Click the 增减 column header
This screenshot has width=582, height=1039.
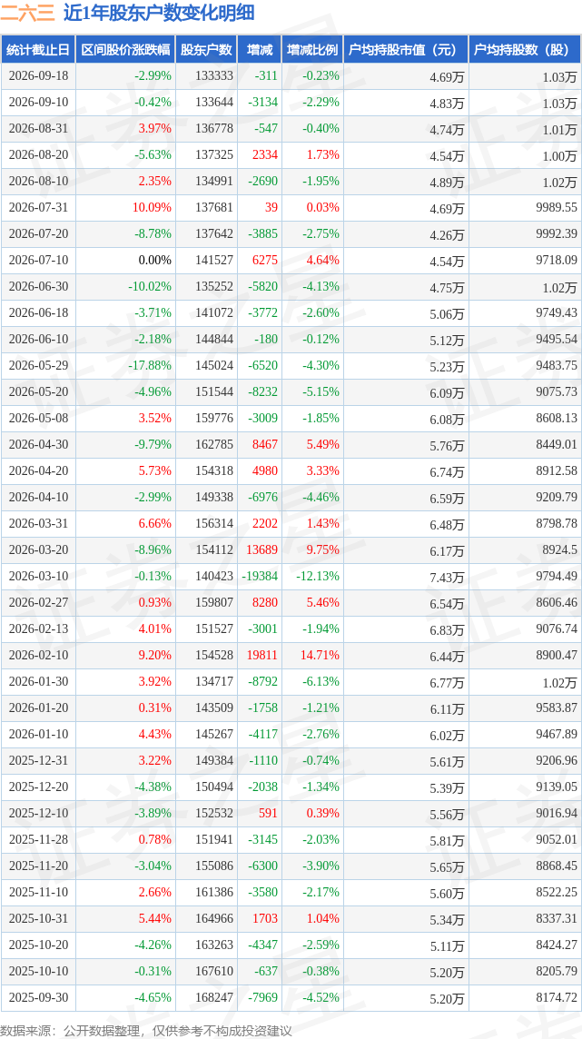tap(258, 50)
